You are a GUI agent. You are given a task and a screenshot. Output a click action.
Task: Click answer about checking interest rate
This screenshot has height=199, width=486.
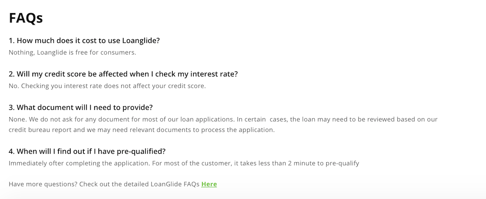tap(107, 86)
